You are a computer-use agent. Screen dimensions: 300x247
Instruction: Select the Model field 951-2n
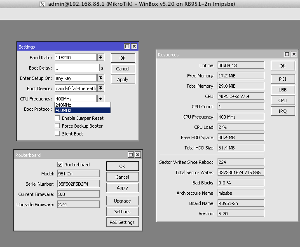[78, 173]
